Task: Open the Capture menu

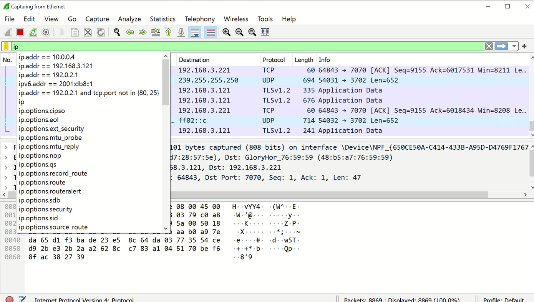Action: 97,19
